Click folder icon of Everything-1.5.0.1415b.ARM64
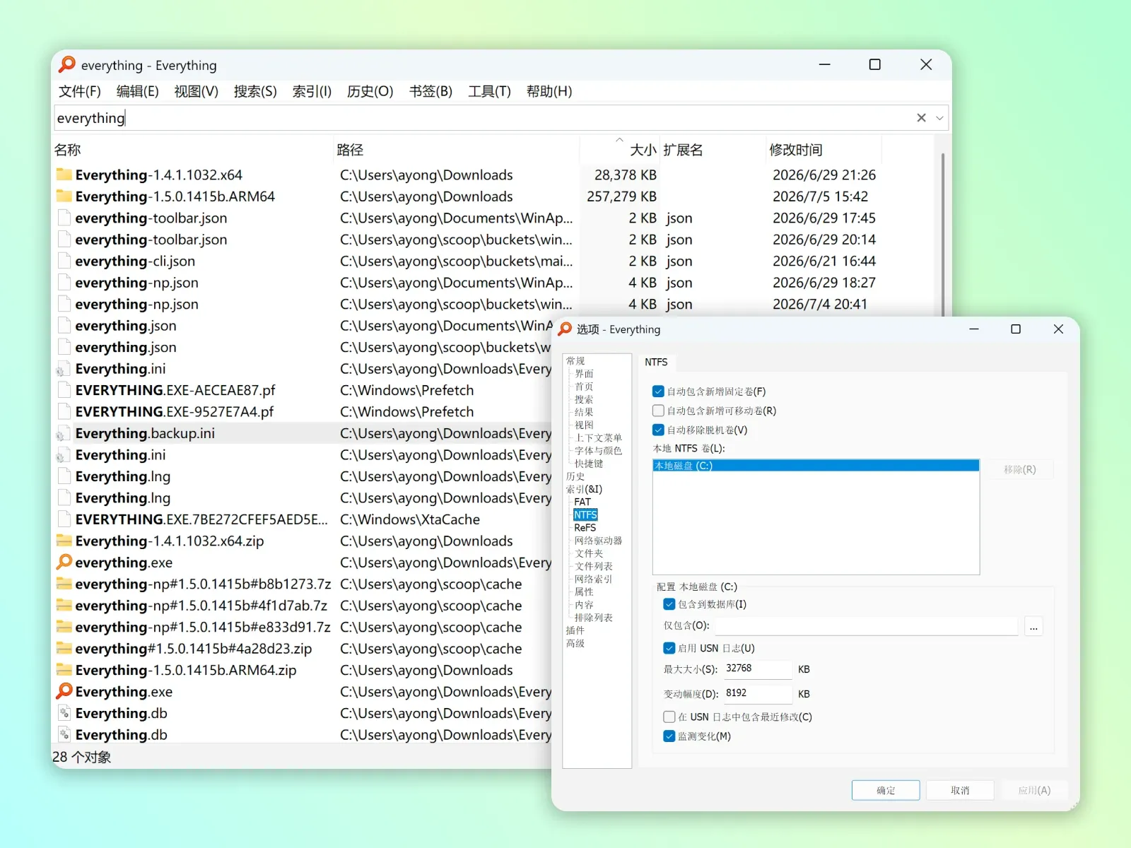 (64, 196)
